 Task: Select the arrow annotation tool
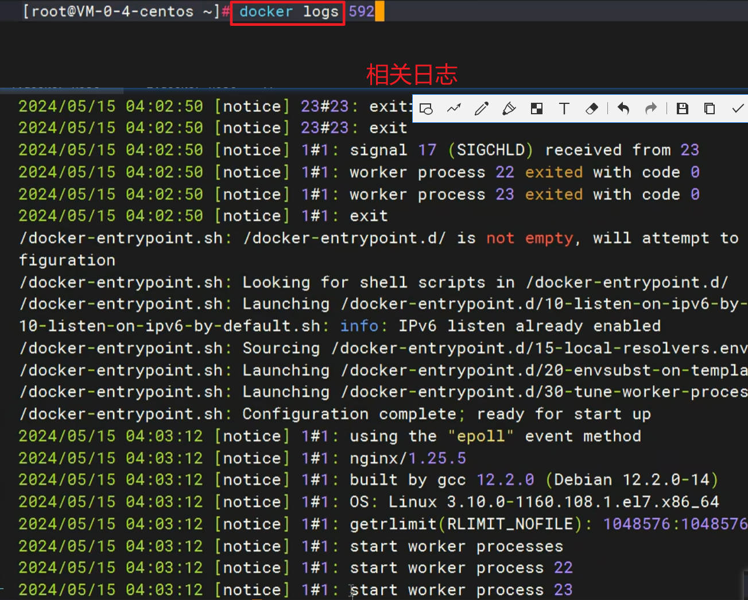coord(454,109)
